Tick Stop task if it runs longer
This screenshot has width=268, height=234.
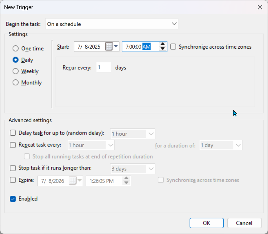pyautogui.click(x=13, y=168)
